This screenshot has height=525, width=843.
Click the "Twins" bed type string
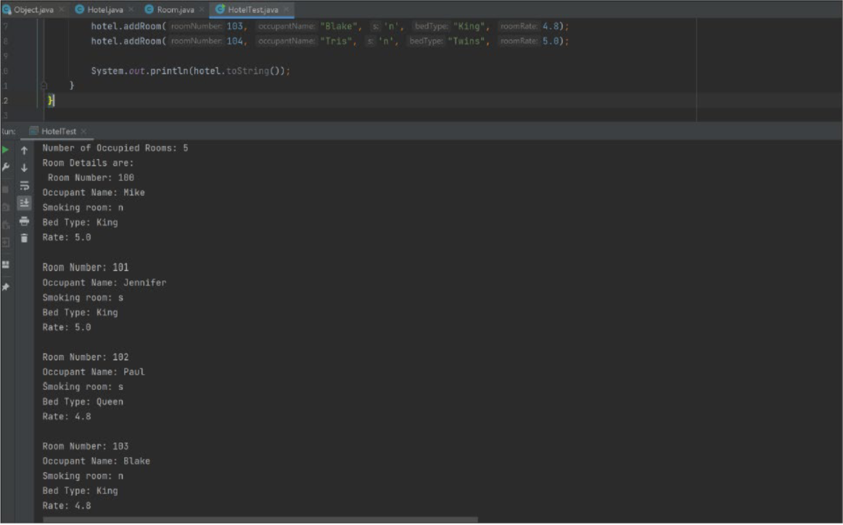468,41
